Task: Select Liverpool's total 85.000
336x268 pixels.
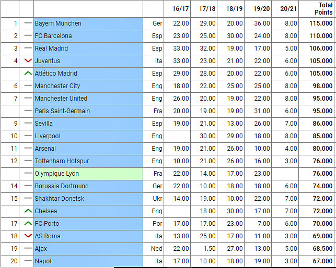Action: (x=322, y=136)
